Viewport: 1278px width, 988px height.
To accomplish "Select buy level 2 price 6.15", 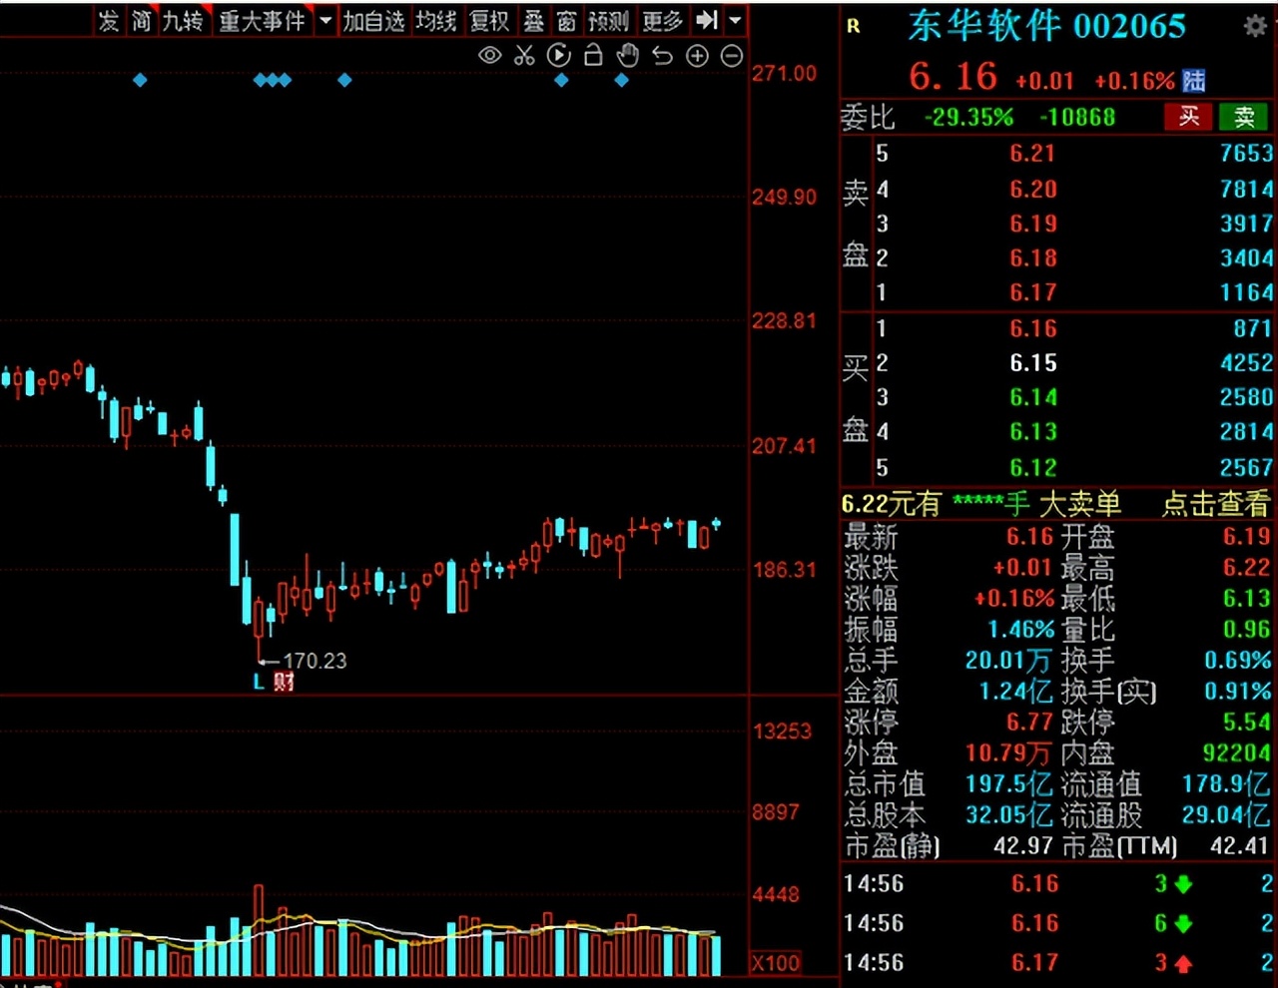I will tap(1032, 362).
